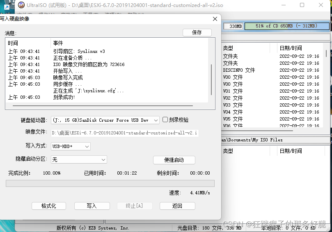Select the V04 文件 row
The height and width of the screenshot is (232, 332).
click(271, 112)
